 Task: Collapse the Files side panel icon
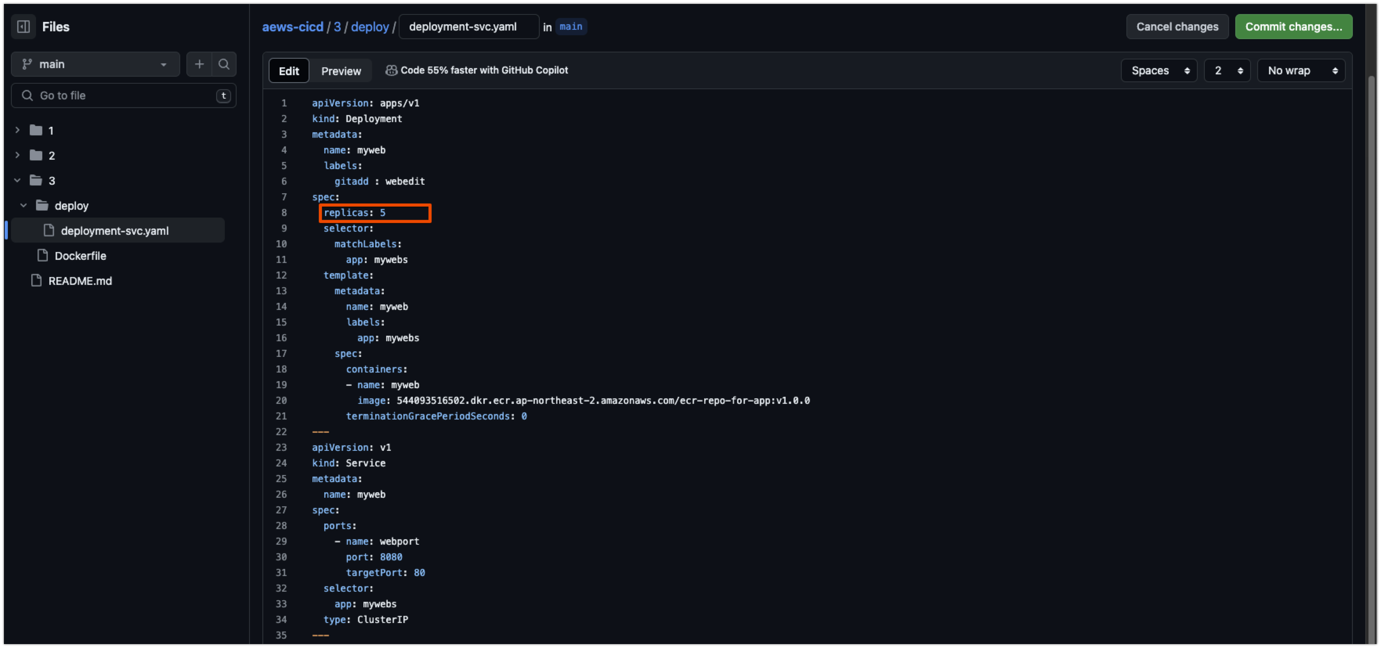point(23,26)
